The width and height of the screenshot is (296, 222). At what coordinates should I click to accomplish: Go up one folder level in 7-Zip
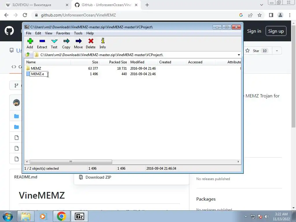[x=28, y=55]
